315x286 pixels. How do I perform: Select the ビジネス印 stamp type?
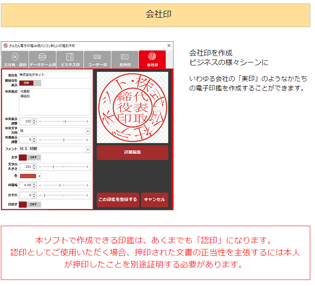point(70,59)
